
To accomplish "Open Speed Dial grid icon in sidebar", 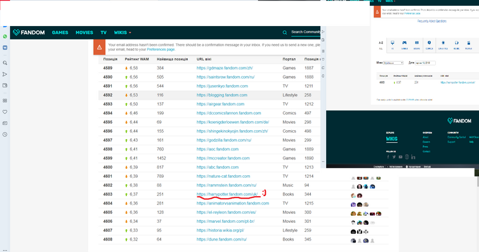I will coord(5,101).
